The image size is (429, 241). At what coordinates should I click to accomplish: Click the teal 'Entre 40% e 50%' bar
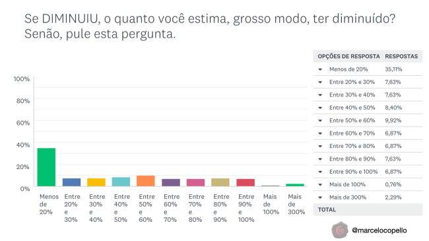coord(121,182)
